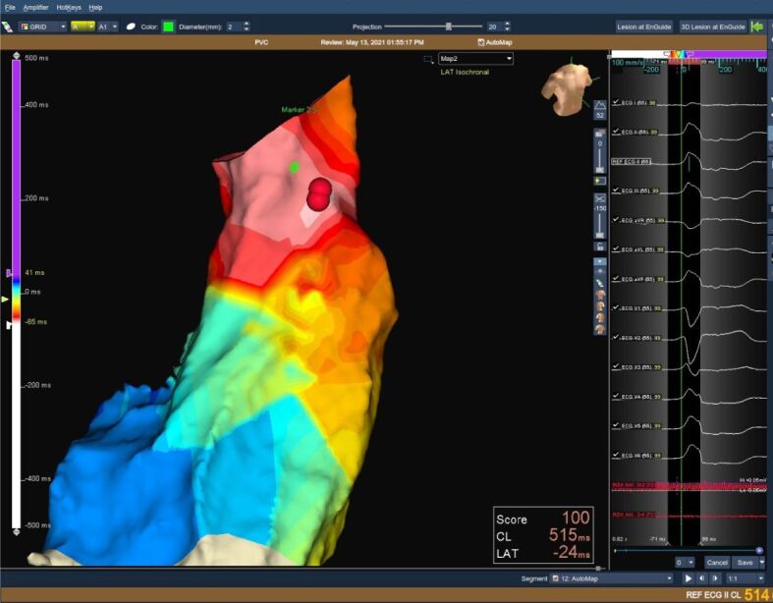
Task: Click the Lesion at EnGuide button
Action: (x=643, y=27)
